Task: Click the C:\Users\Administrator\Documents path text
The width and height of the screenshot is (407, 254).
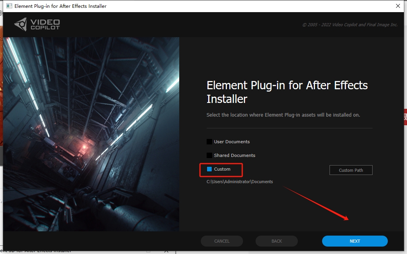Action: click(240, 182)
